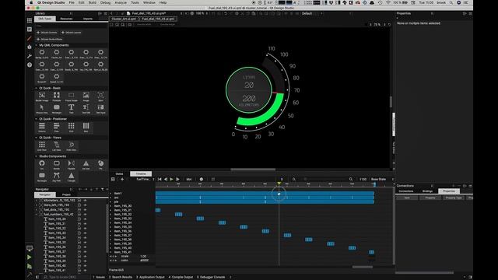Viewport: 498px width, 280px height.
Task: Switch to the Timeline tab
Action: pos(141,173)
